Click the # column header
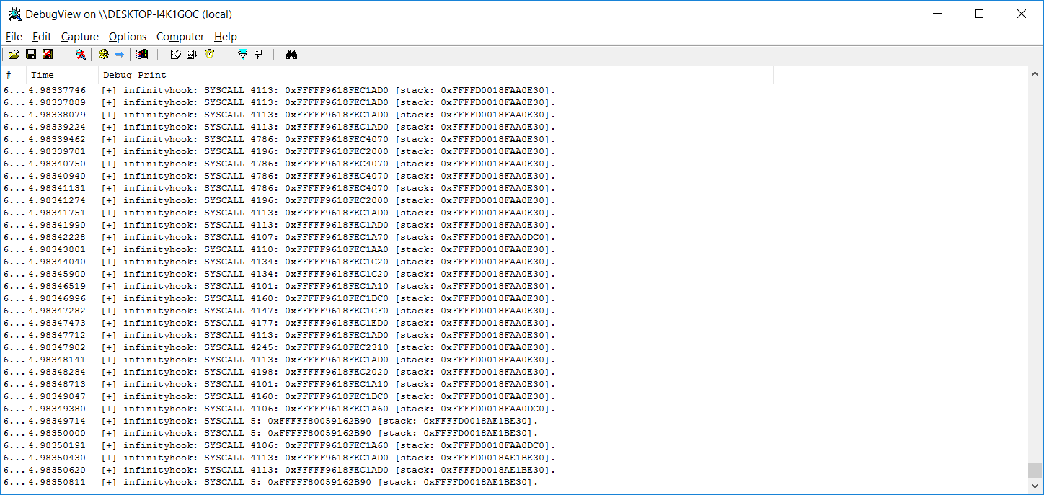 [x=14, y=75]
